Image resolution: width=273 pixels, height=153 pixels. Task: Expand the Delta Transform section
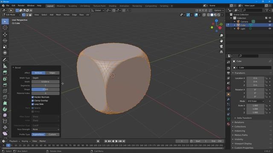coord(244,118)
